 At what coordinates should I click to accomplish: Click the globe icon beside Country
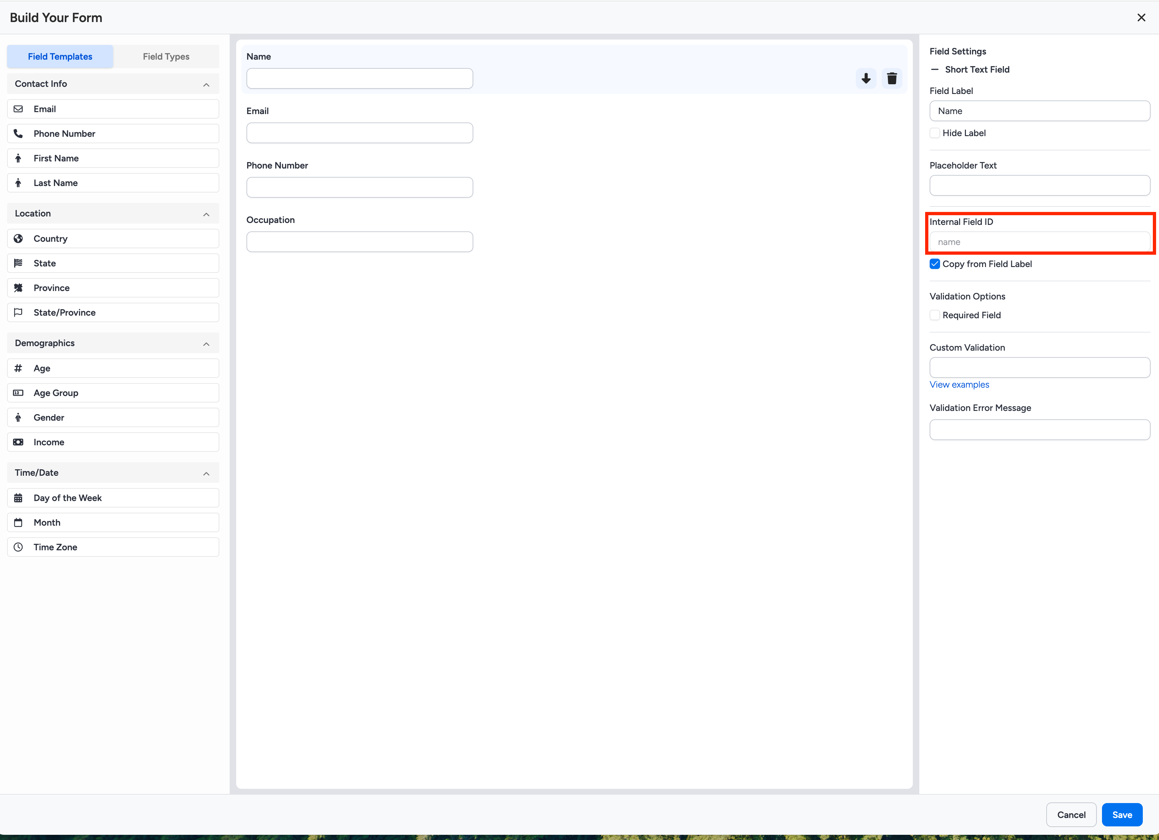(18, 239)
